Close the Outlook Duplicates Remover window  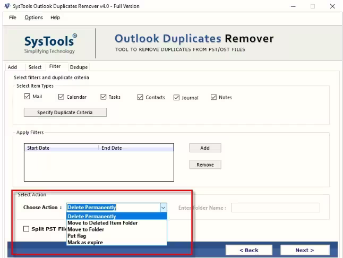point(332,6)
